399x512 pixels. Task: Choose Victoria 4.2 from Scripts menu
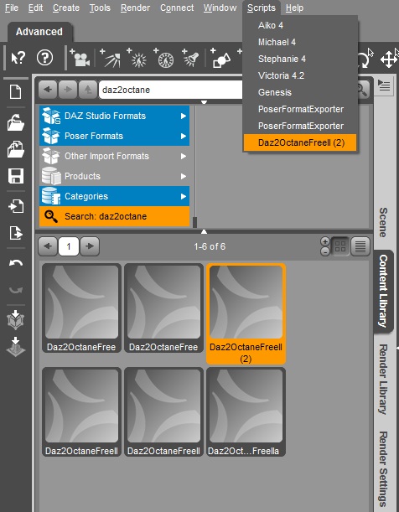[x=300, y=75]
